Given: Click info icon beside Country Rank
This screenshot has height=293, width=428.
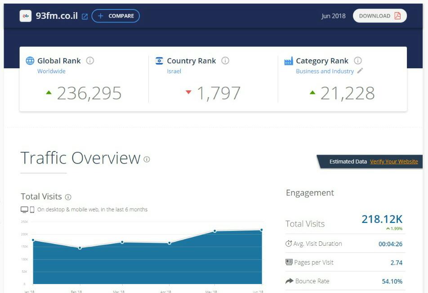Looking at the screenshot, I should tap(225, 61).
